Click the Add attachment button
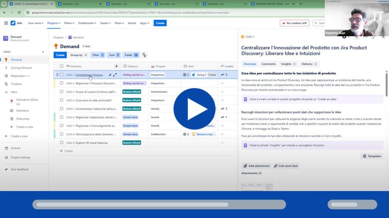Viewport: 389px width, 218px height. point(256,166)
